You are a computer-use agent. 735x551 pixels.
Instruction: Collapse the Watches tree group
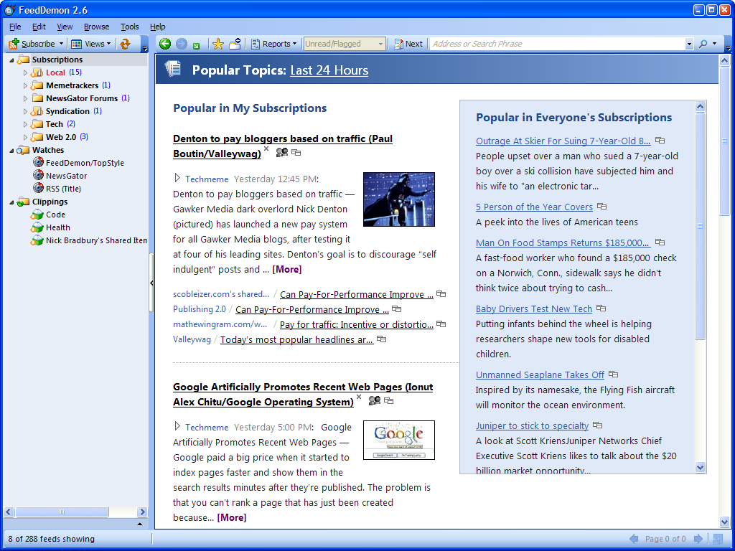[11, 151]
